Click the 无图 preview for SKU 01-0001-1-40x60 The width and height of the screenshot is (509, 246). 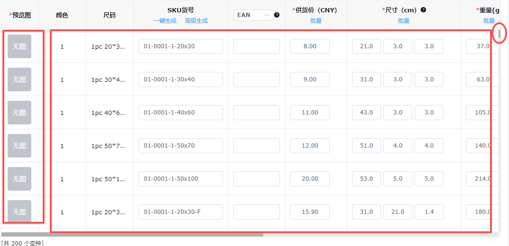19,112
